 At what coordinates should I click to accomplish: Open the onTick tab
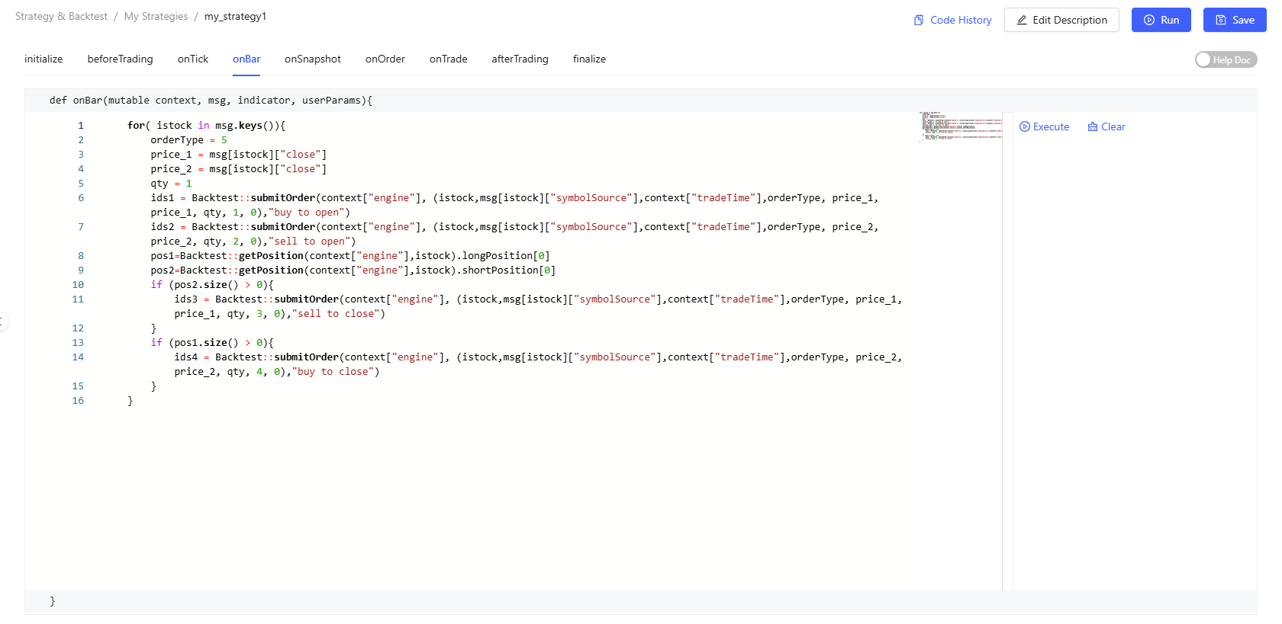193,59
